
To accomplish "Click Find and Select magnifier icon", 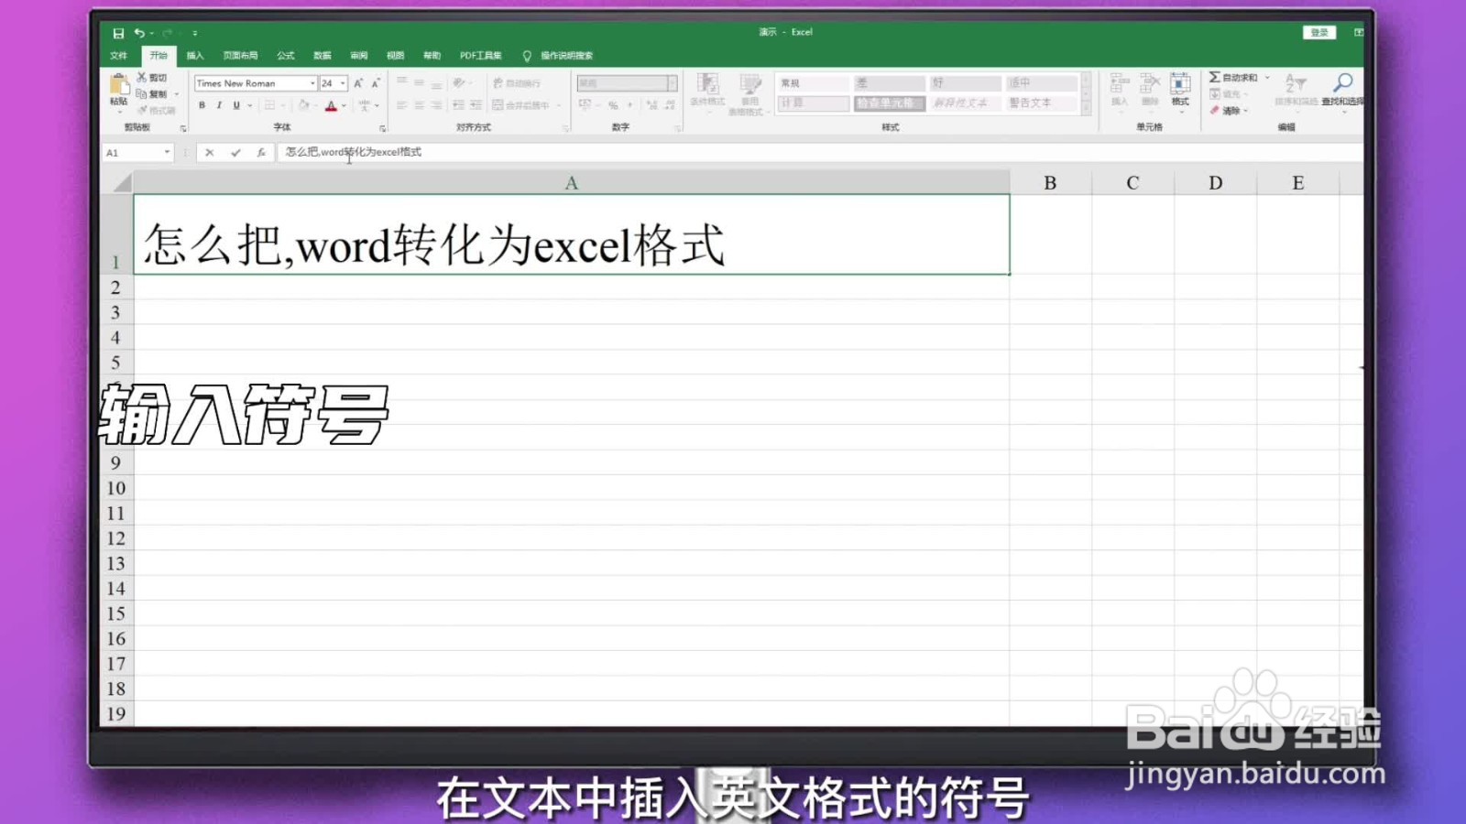I will point(1343,83).
